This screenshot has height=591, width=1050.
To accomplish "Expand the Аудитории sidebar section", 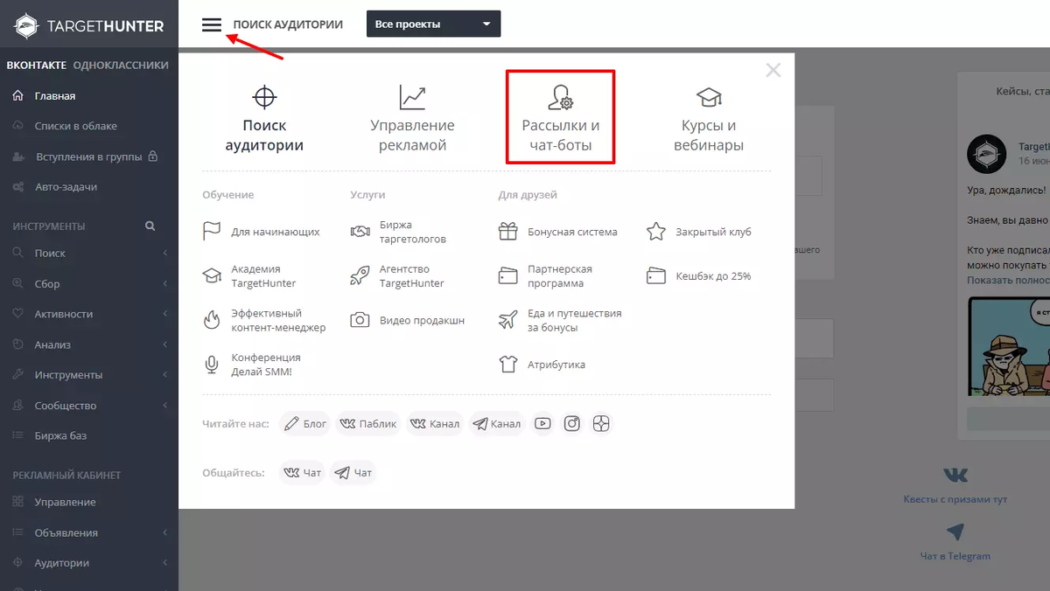I will (x=89, y=563).
